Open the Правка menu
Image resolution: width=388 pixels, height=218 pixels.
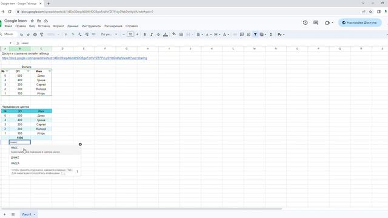21,26
